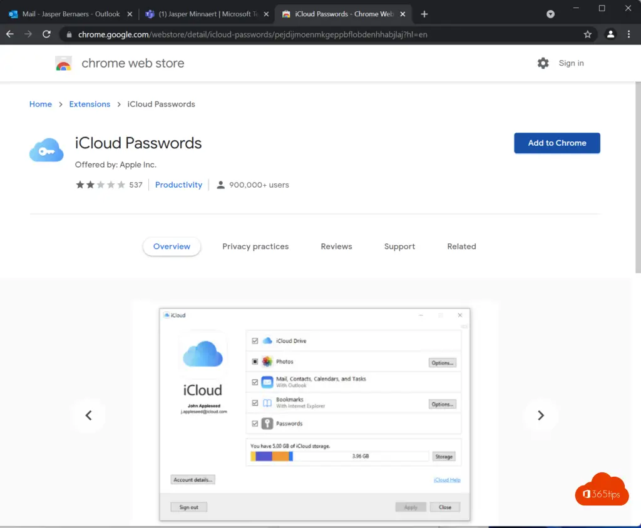Open Chrome's three-dot menu
The width and height of the screenshot is (641, 528).
click(628, 34)
